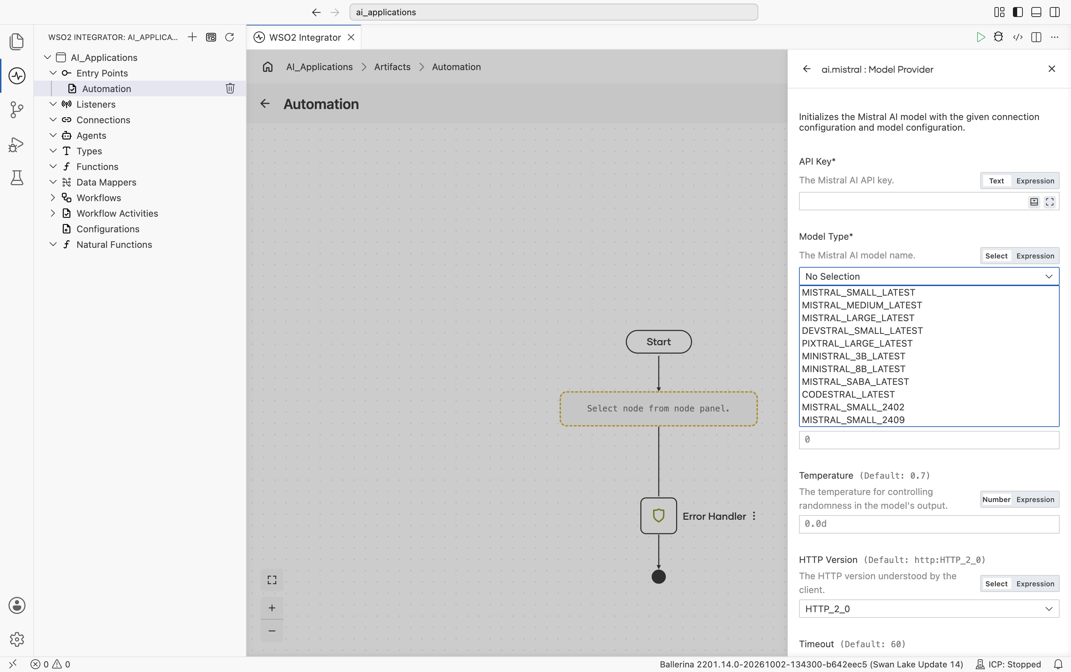Switch to the WSO2 Integrator editor tab

coord(304,37)
